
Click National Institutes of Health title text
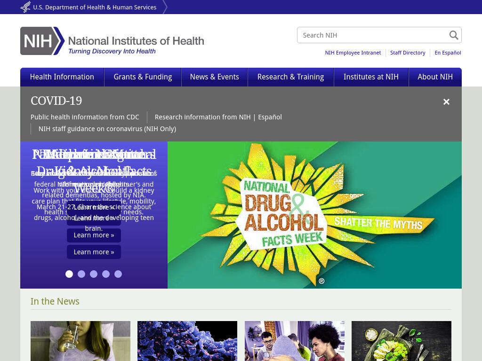[x=136, y=41]
